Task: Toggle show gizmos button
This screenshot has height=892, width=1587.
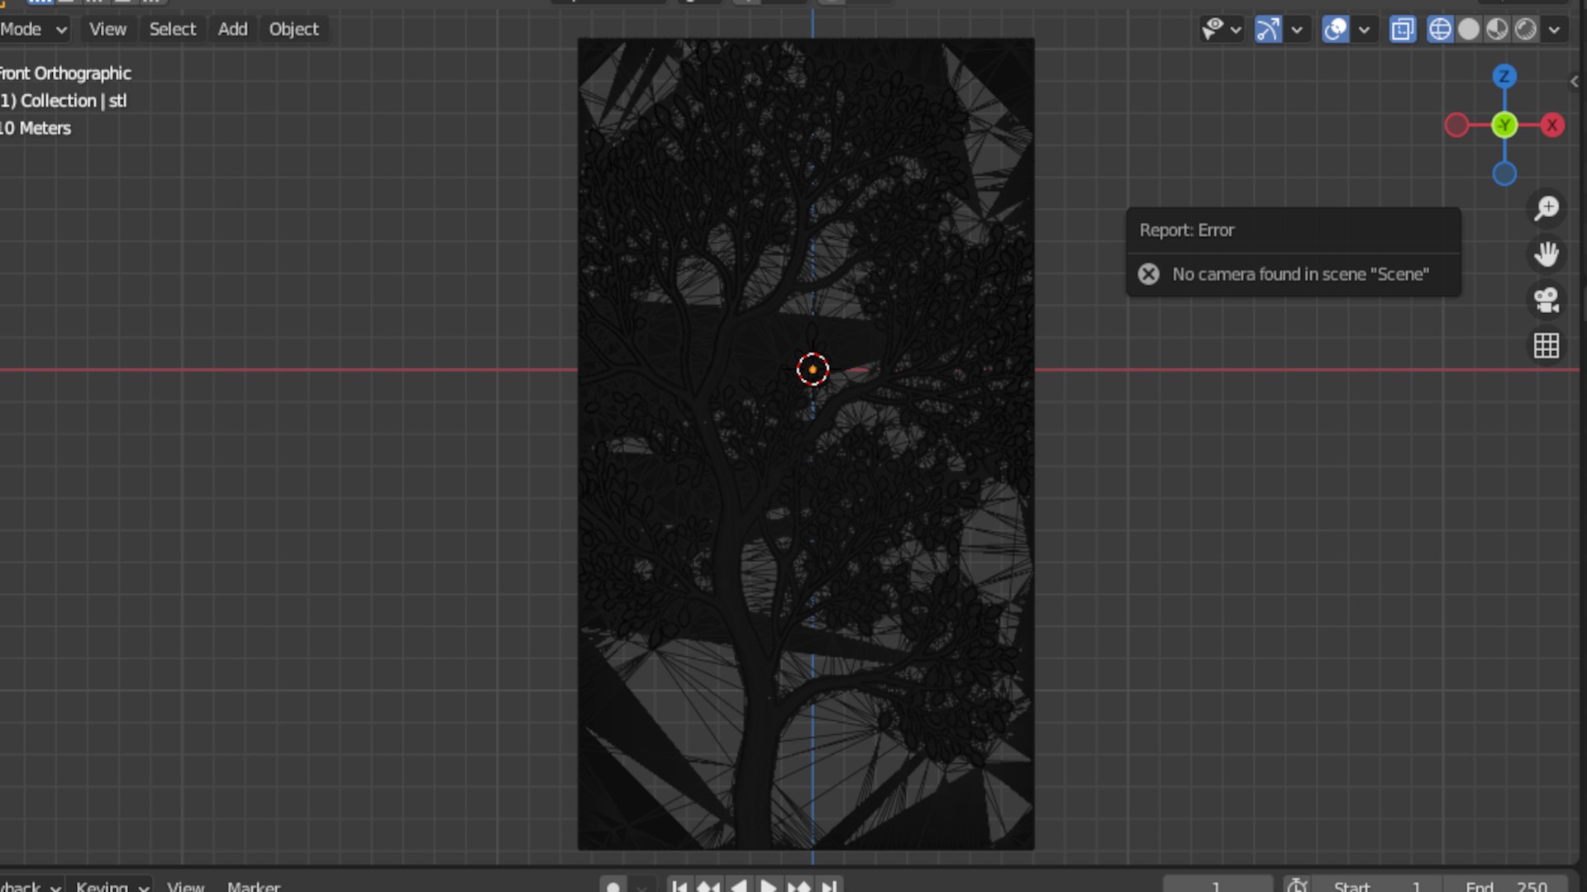Action: 1268,30
